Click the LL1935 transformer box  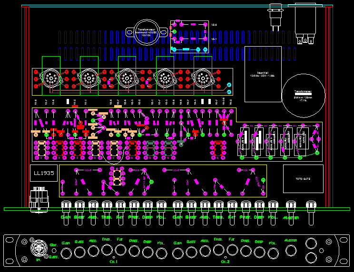click(44, 173)
